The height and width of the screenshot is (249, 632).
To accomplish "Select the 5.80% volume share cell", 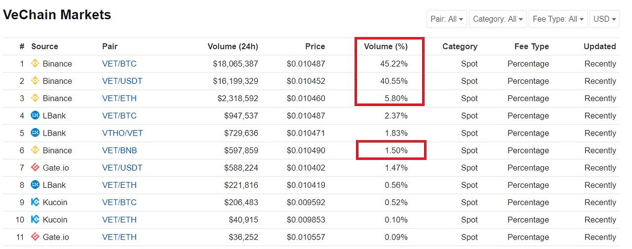I will point(396,98).
